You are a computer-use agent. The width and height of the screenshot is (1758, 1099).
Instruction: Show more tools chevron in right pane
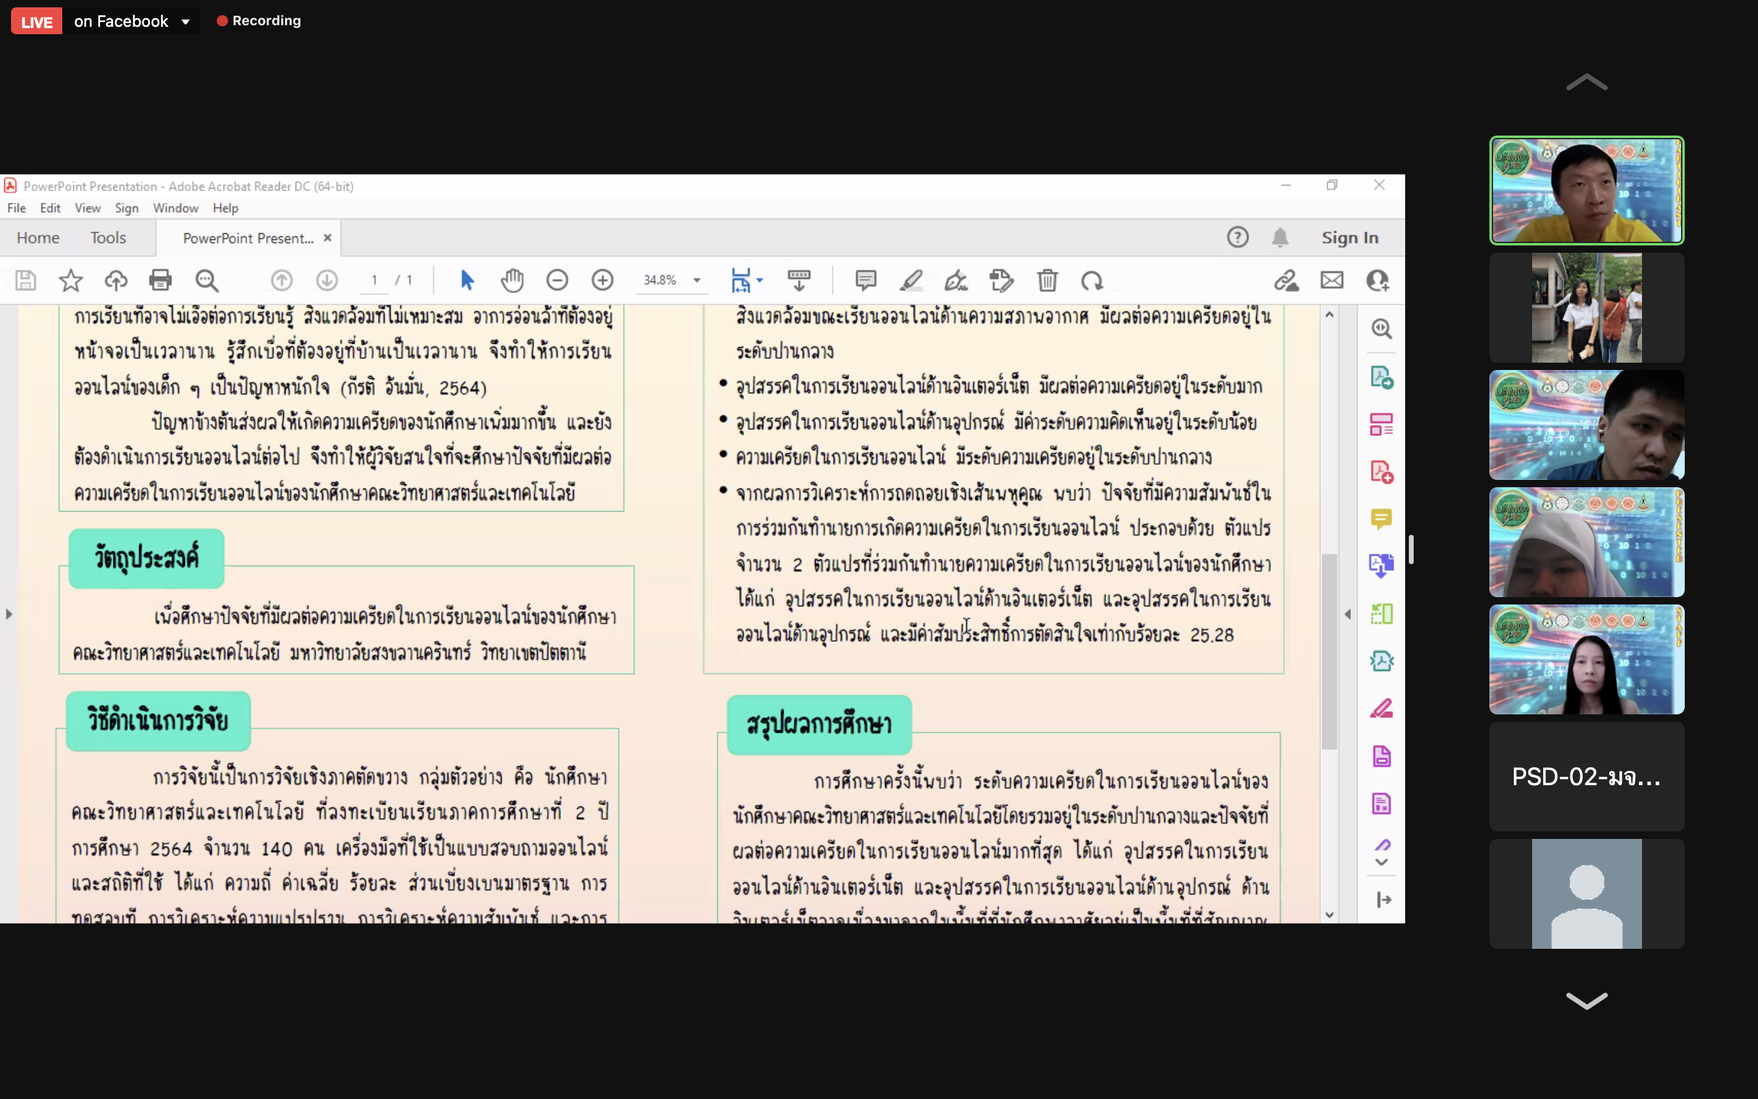pos(1382,863)
